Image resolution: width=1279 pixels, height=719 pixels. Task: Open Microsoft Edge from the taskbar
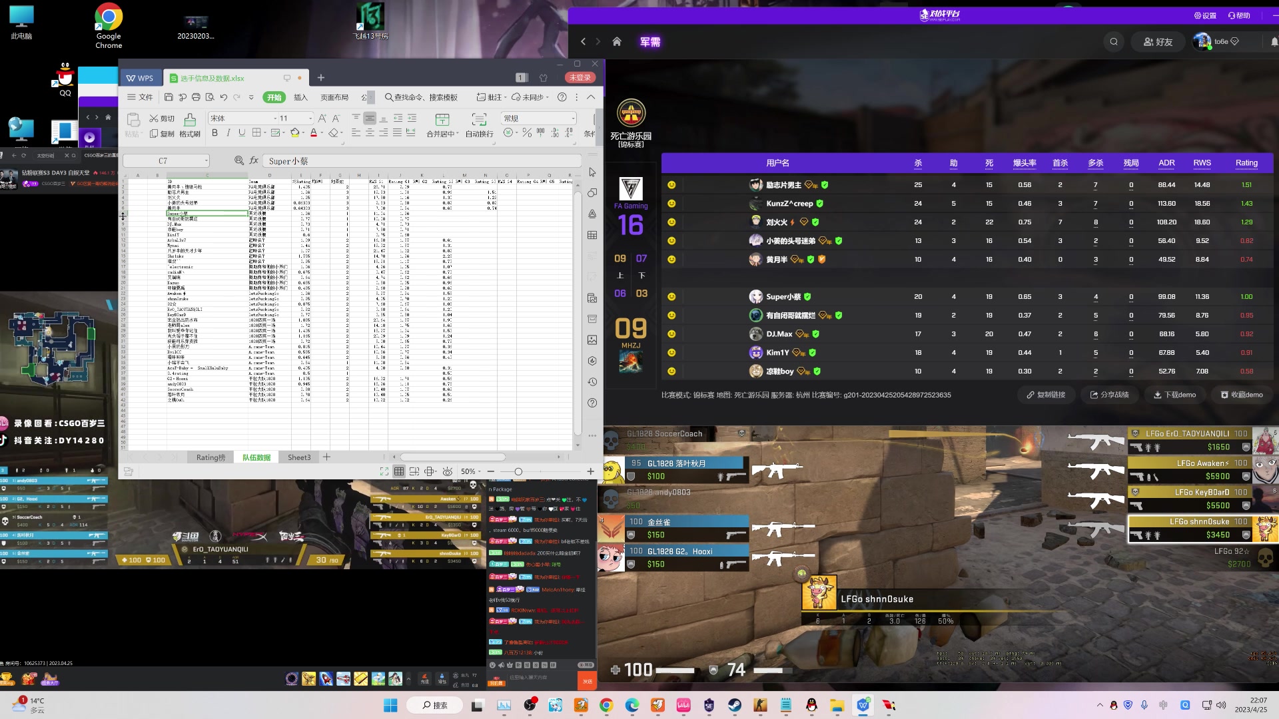632,705
